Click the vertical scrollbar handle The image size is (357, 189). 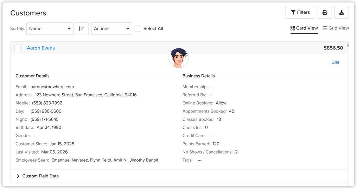(x=348, y=45)
